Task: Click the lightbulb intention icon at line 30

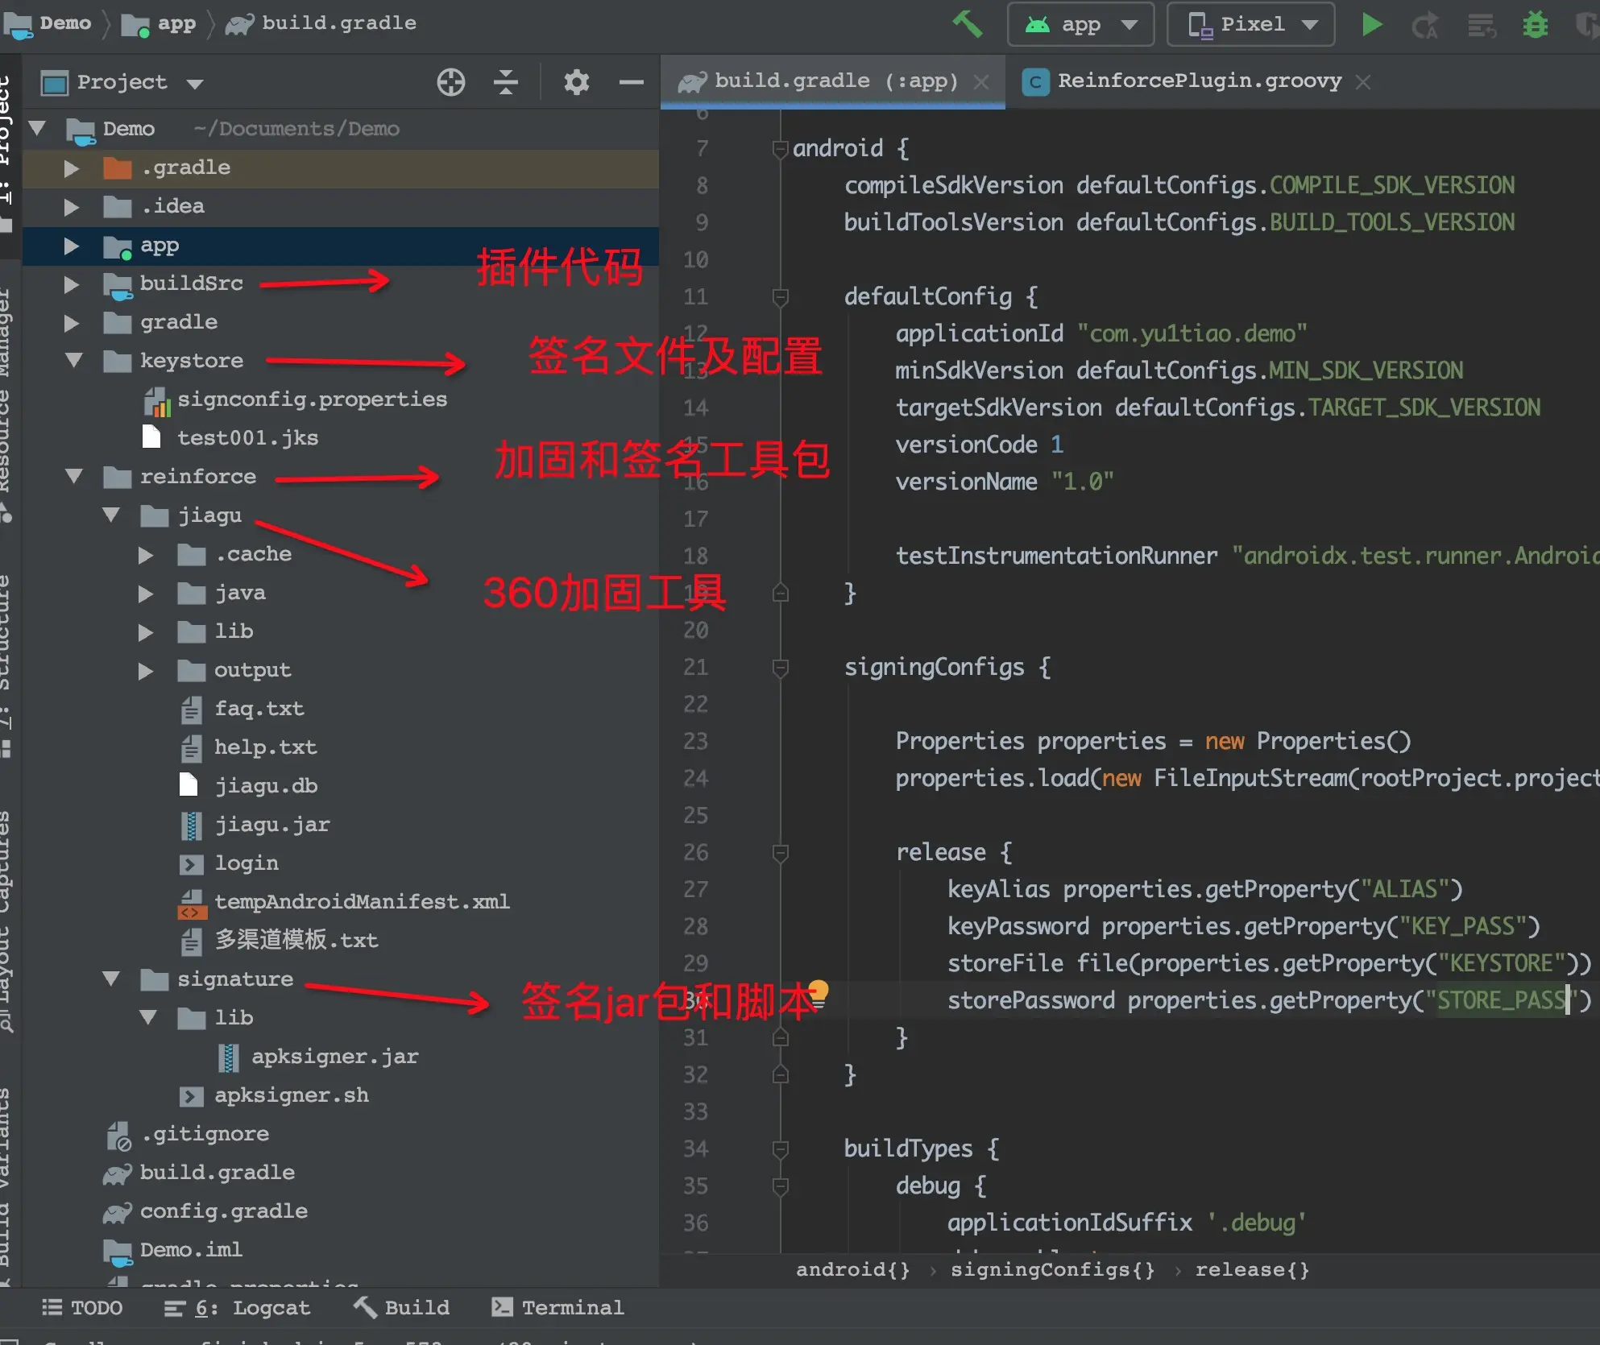Action: pyautogui.click(x=819, y=992)
